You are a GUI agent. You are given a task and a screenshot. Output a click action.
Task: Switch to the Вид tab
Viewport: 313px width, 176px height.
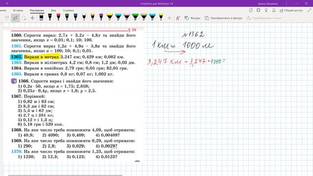tap(53, 10)
